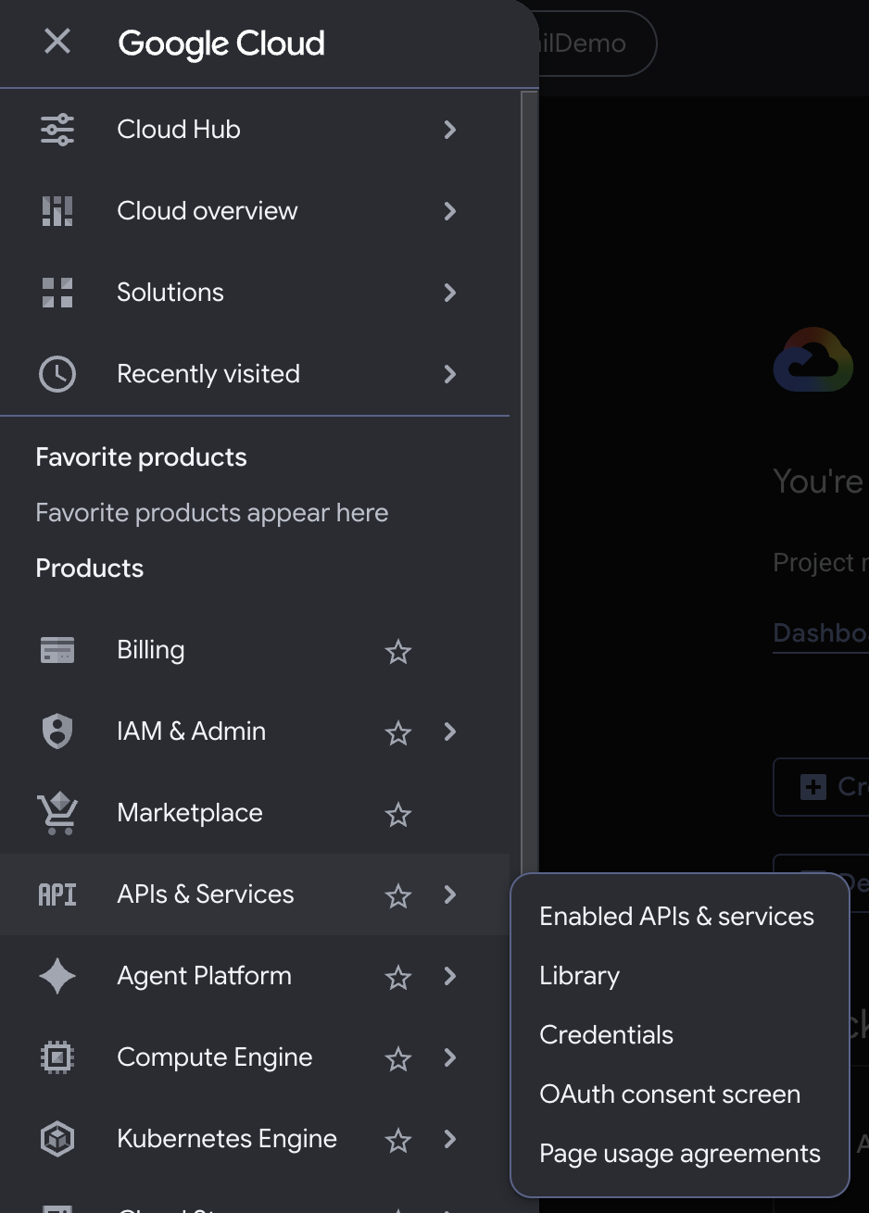Click the IAM & Admin shield icon
This screenshot has width=869, height=1213.
click(57, 732)
